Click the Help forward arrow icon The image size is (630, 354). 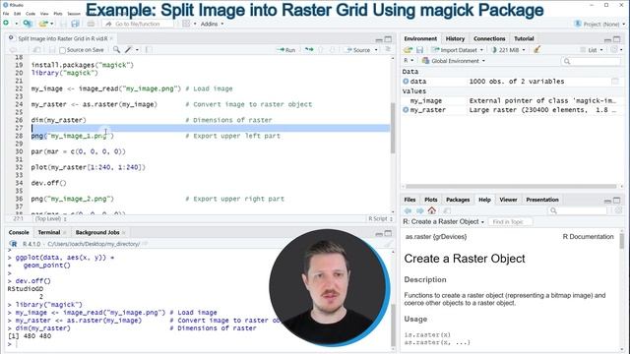point(420,210)
